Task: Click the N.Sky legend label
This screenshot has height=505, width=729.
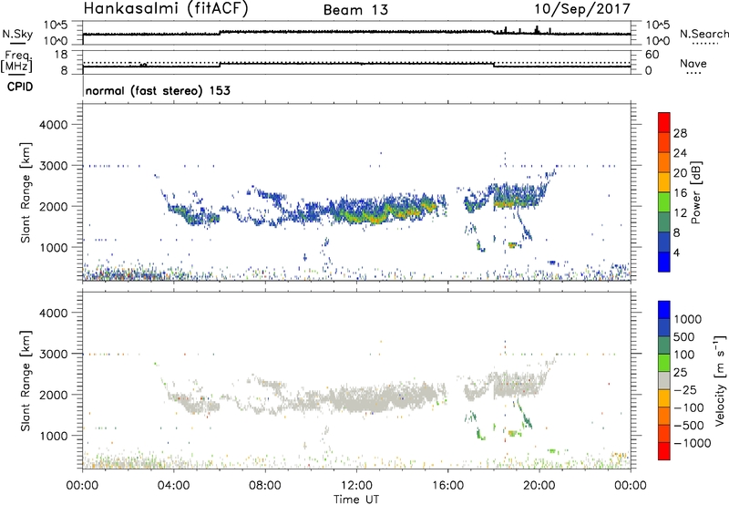Action: click(17, 35)
